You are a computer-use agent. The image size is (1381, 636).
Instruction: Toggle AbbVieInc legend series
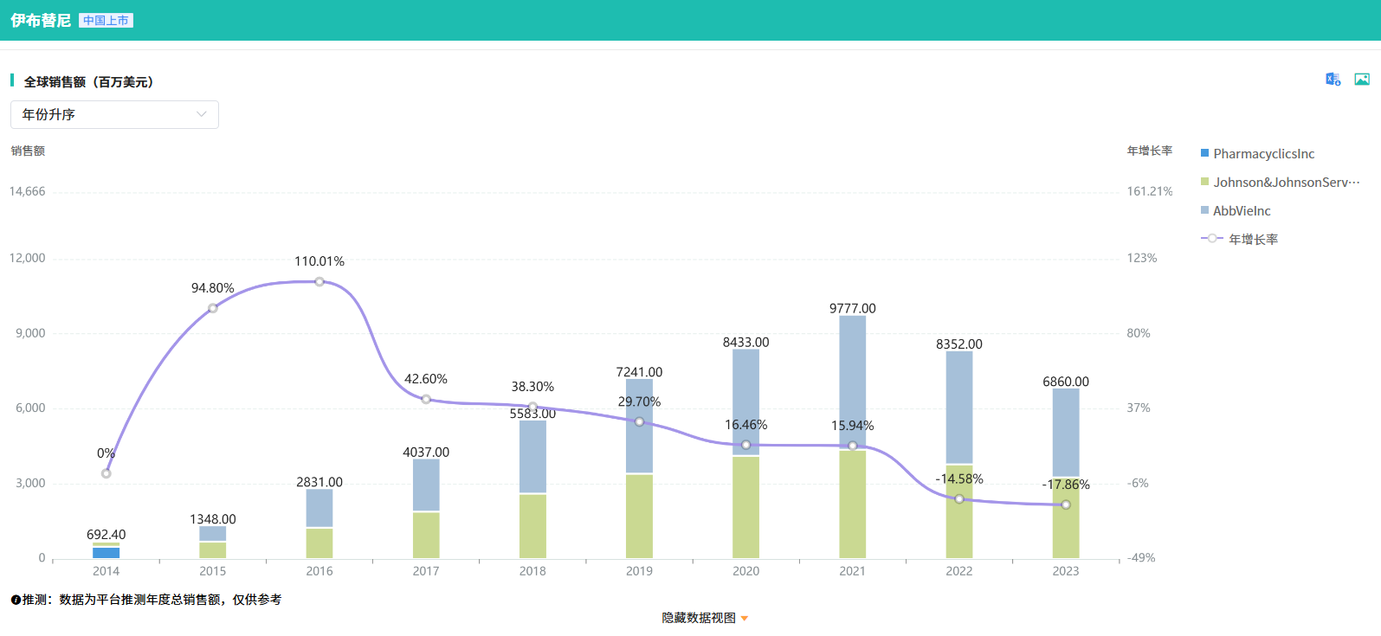click(x=1242, y=211)
